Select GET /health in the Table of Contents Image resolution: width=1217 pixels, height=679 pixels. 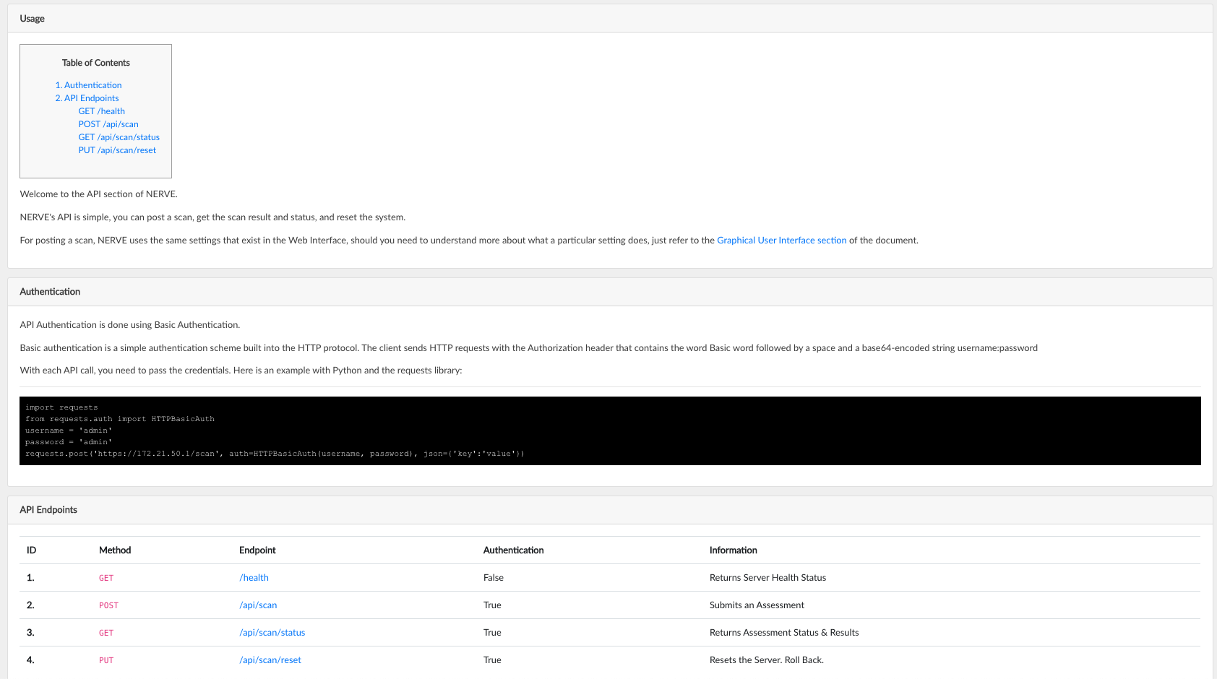coord(101,111)
